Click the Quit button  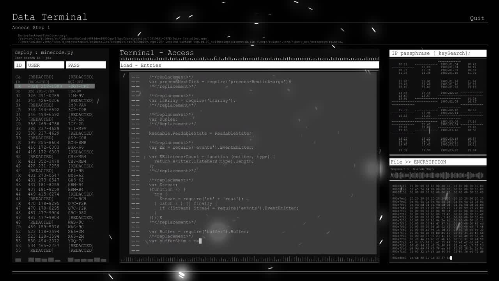coord(477,18)
